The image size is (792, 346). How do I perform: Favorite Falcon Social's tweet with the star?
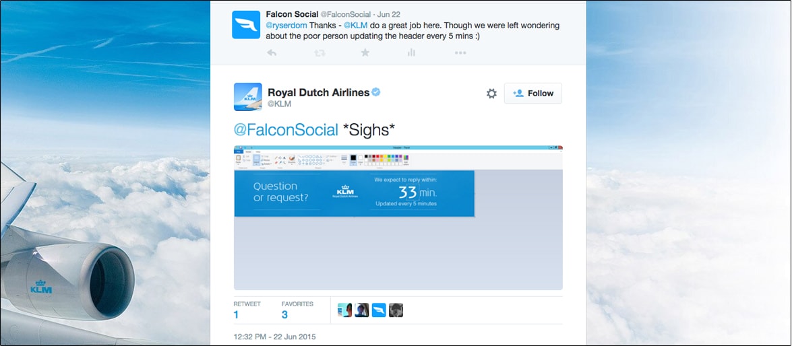tap(365, 53)
